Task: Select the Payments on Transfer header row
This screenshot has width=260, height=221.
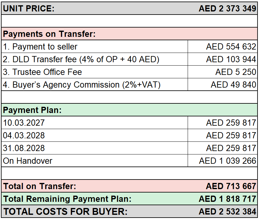Action: click(x=129, y=34)
